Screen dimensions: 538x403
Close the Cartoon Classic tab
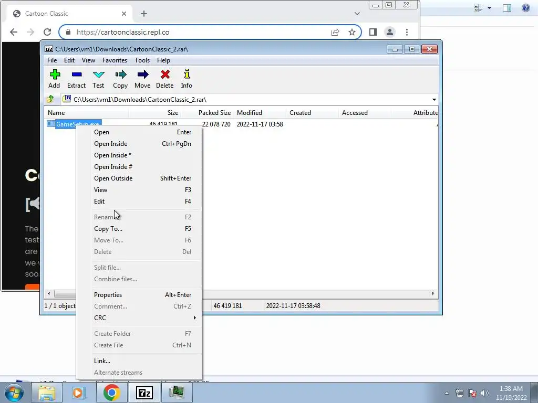pyautogui.click(x=124, y=14)
